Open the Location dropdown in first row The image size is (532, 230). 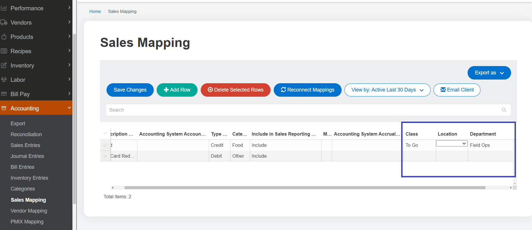(452, 144)
